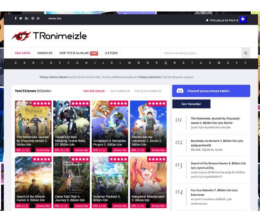
Task: Toggle the light/dark theme sun button
Action: (x=243, y=20)
